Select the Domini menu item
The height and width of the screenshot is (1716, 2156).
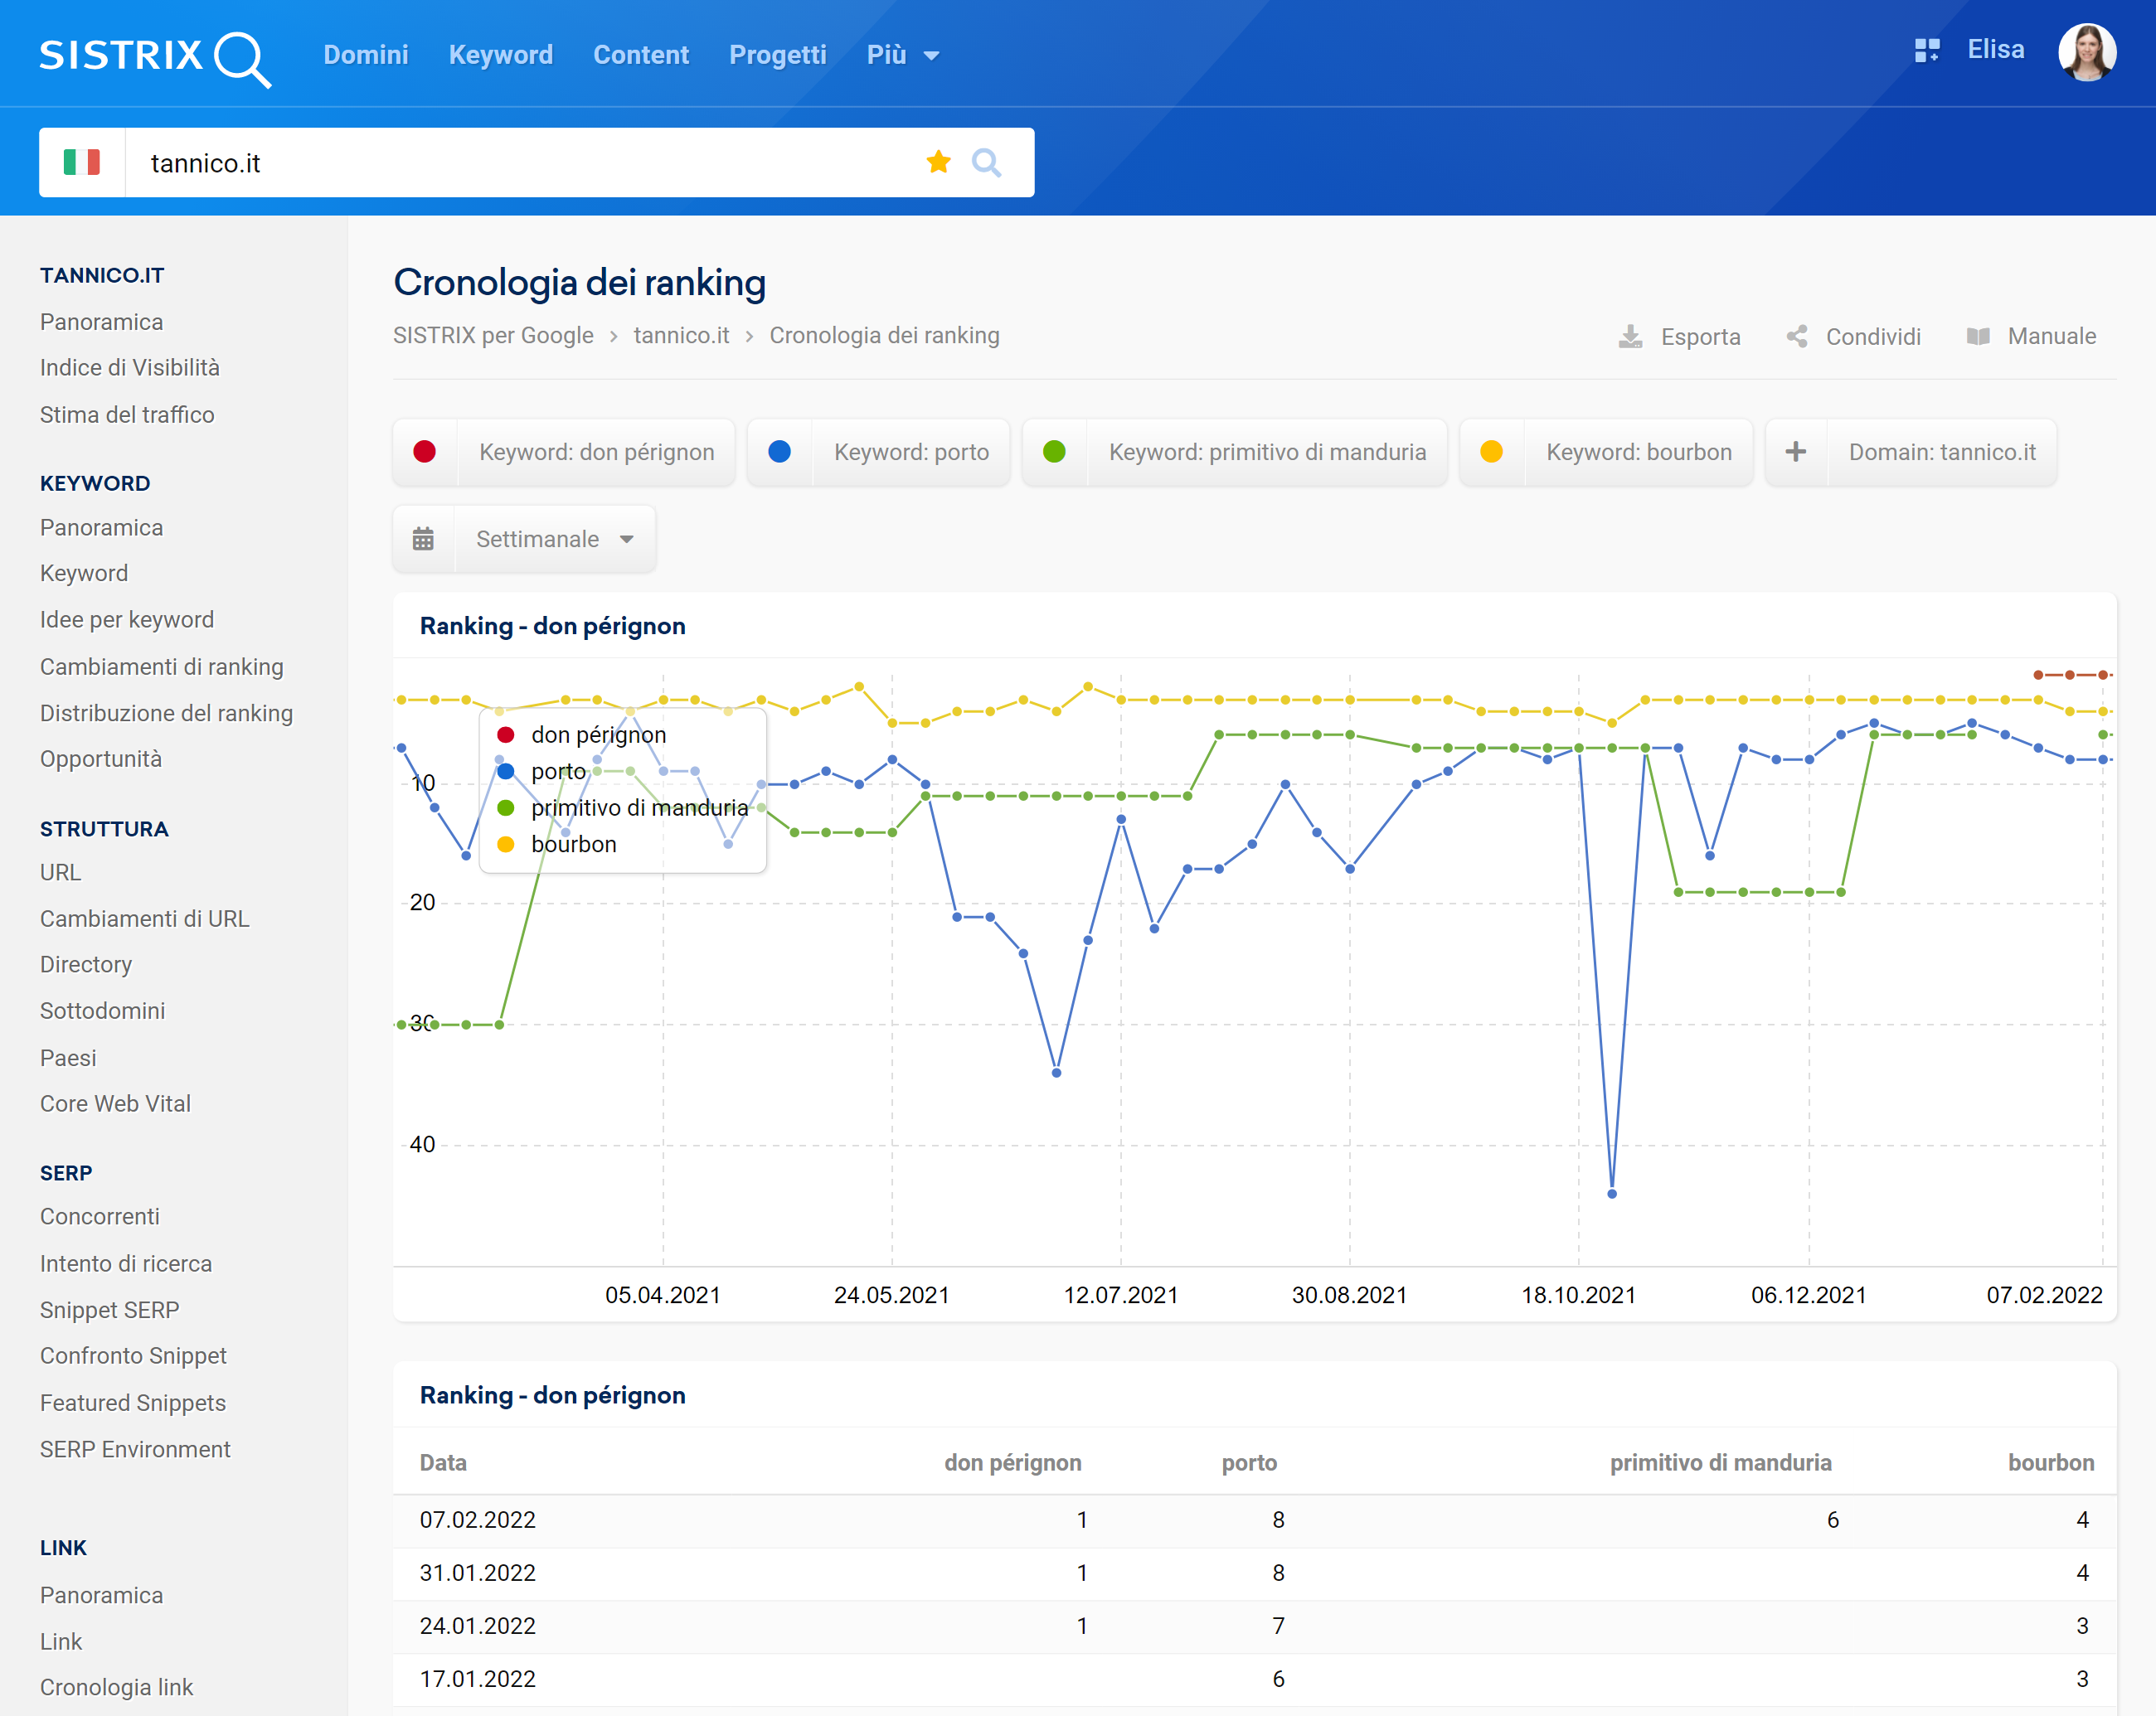(x=366, y=52)
